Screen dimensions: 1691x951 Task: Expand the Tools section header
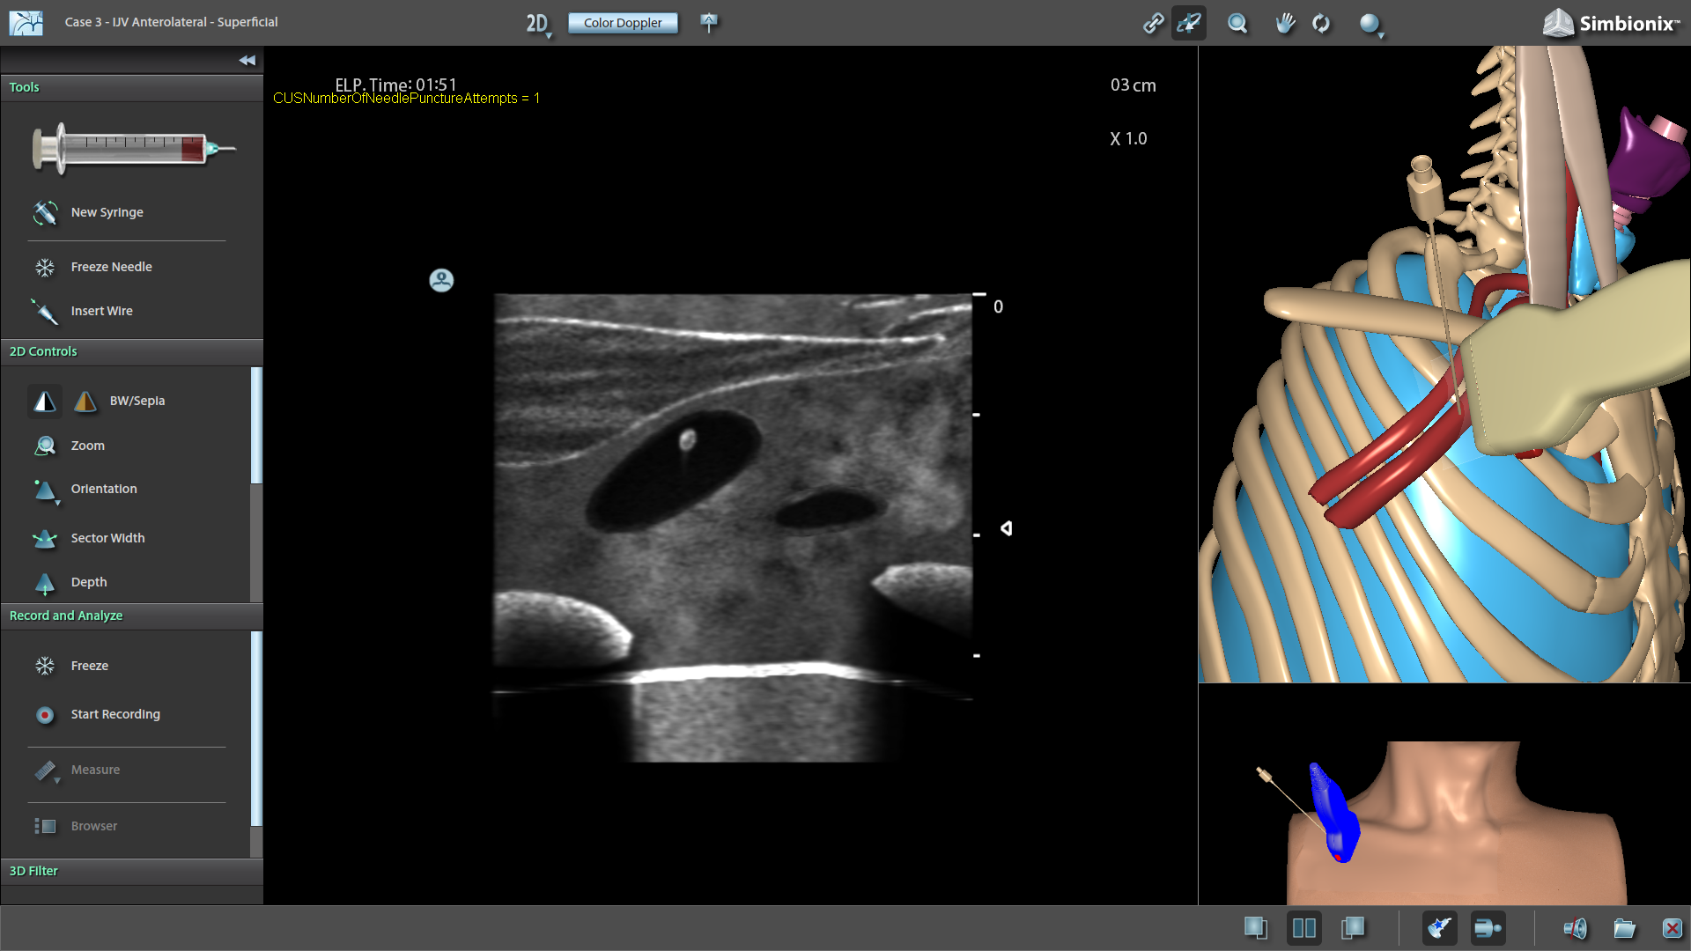coord(132,87)
